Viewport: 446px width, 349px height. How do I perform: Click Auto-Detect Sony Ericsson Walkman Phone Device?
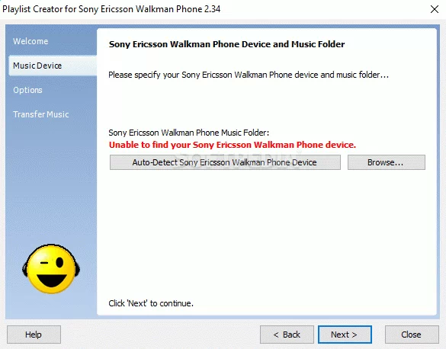(x=225, y=162)
